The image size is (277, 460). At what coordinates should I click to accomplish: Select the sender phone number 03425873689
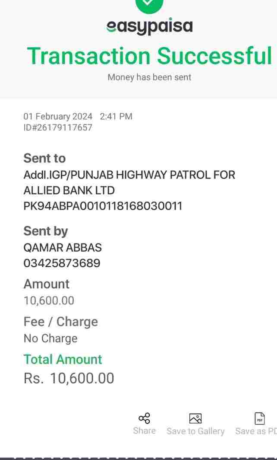click(62, 263)
